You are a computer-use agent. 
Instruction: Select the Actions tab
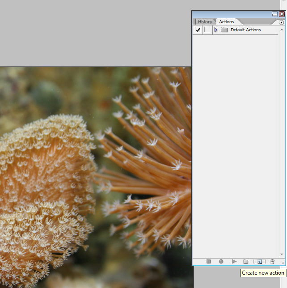227,21
